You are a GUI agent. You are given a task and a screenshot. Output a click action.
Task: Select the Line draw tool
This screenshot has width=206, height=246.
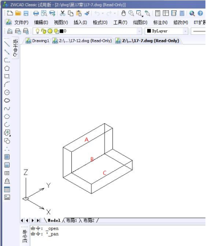pos(7,44)
